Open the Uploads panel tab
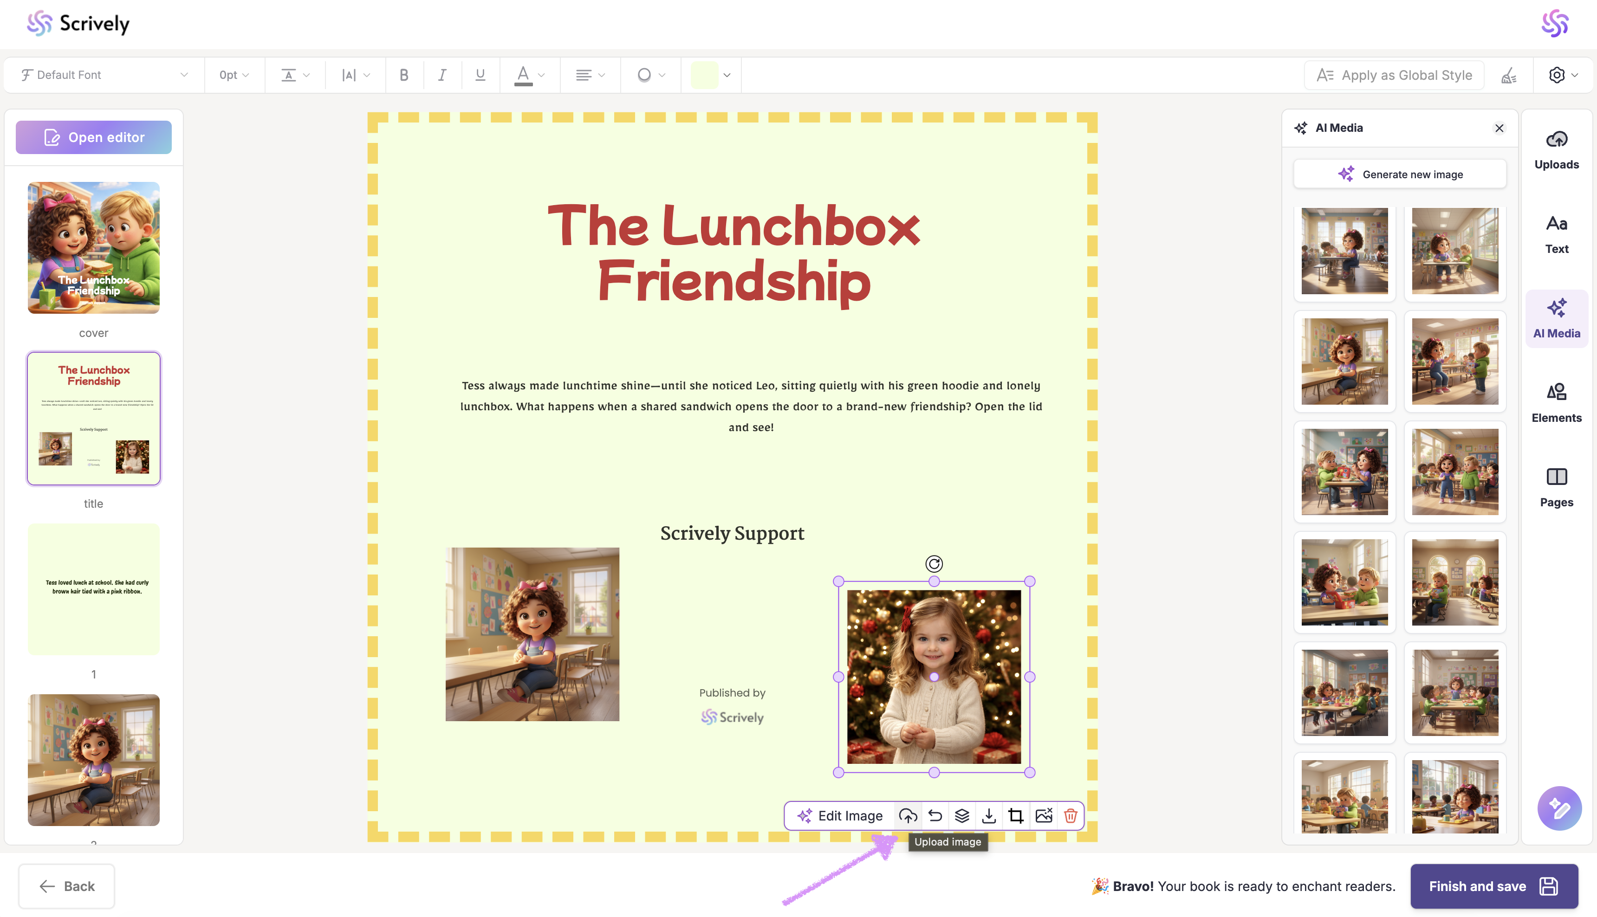This screenshot has height=917, width=1597. click(x=1556, y=149)
